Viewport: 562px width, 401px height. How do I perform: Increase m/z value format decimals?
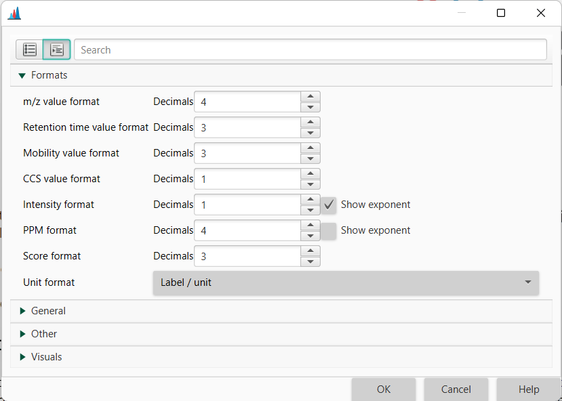coord(310,97)
